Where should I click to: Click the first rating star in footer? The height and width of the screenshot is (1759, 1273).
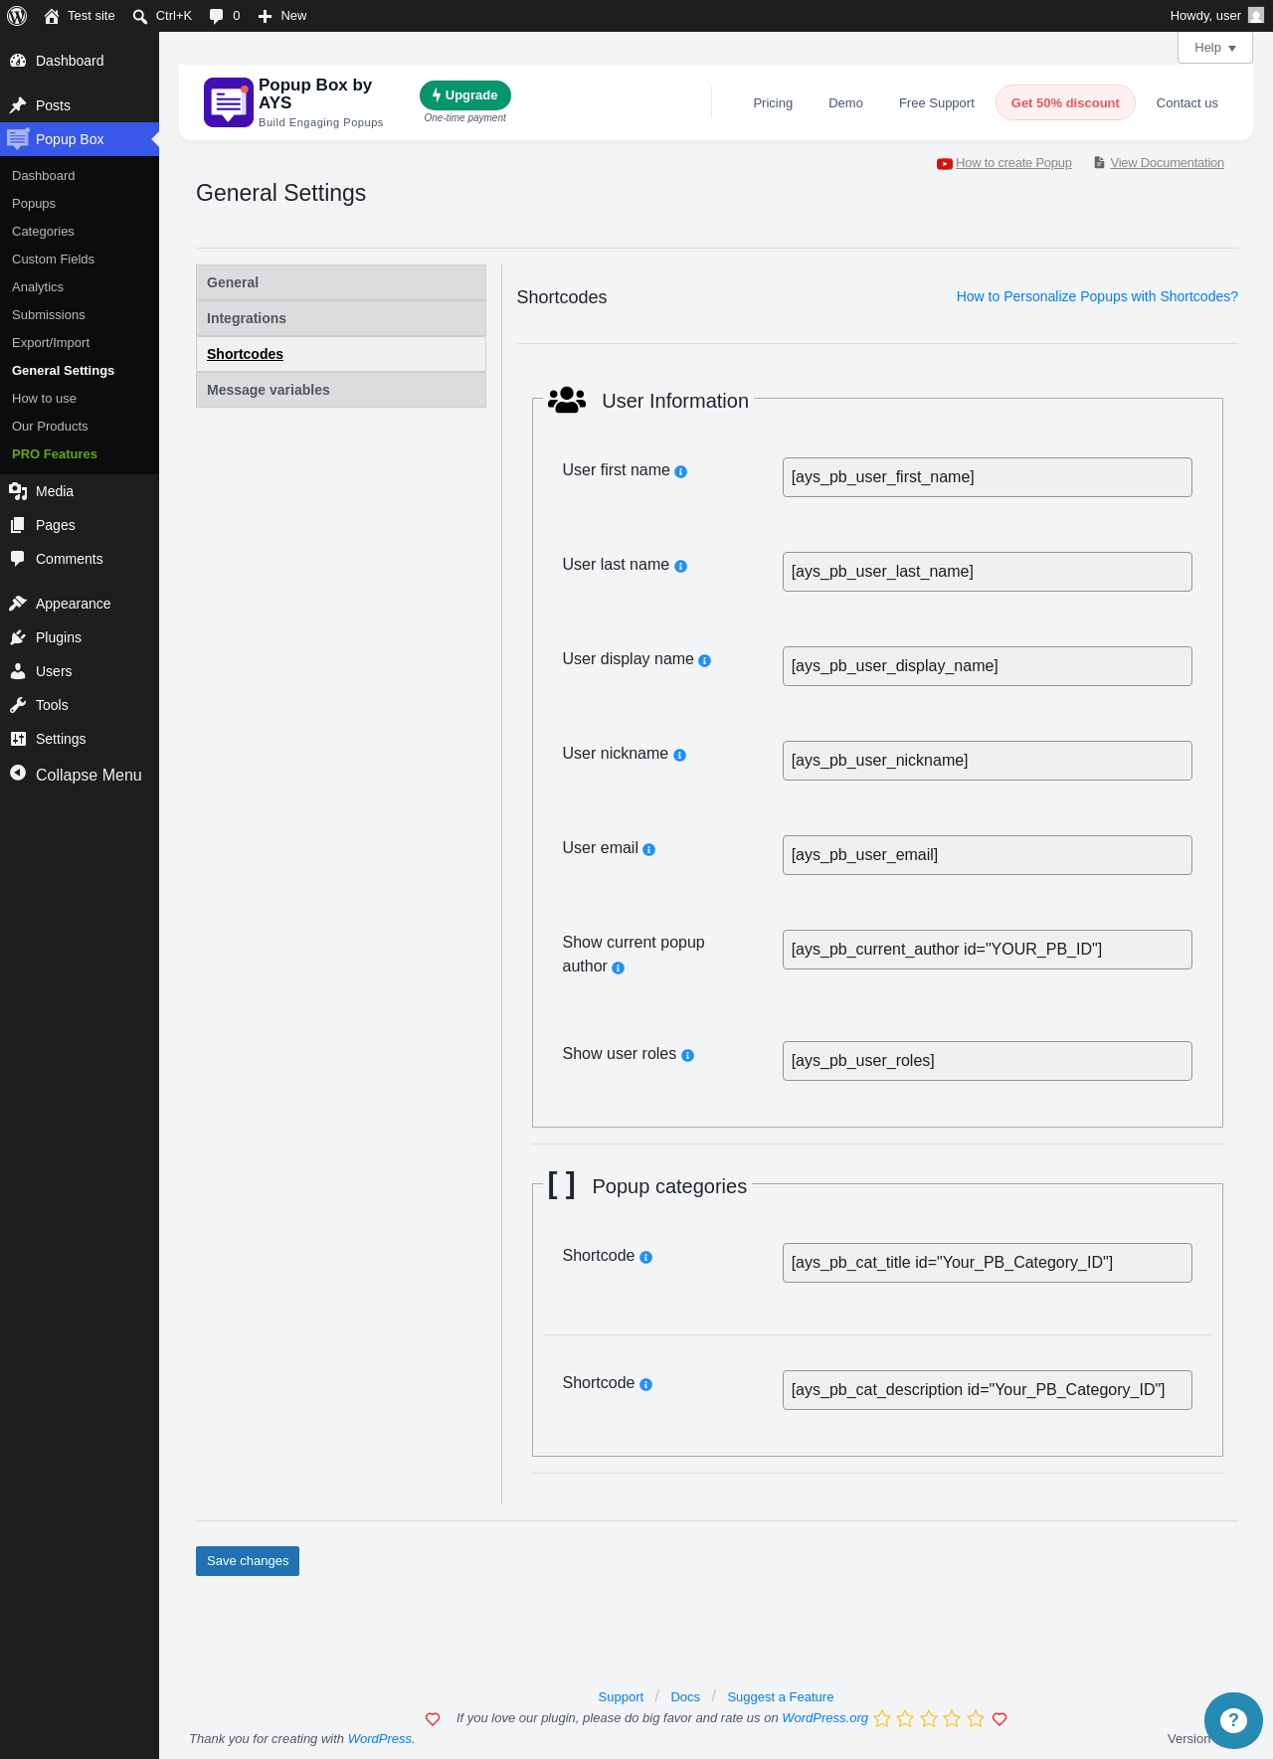coord(882,1719)
